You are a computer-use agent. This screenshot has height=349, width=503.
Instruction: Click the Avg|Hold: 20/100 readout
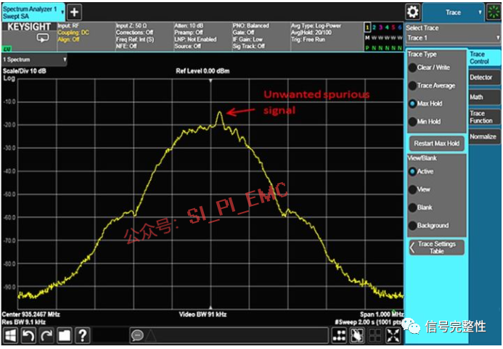point(311,33)
